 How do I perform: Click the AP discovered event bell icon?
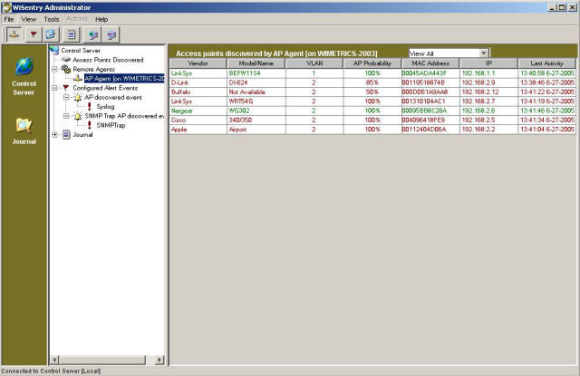(78, 97)
